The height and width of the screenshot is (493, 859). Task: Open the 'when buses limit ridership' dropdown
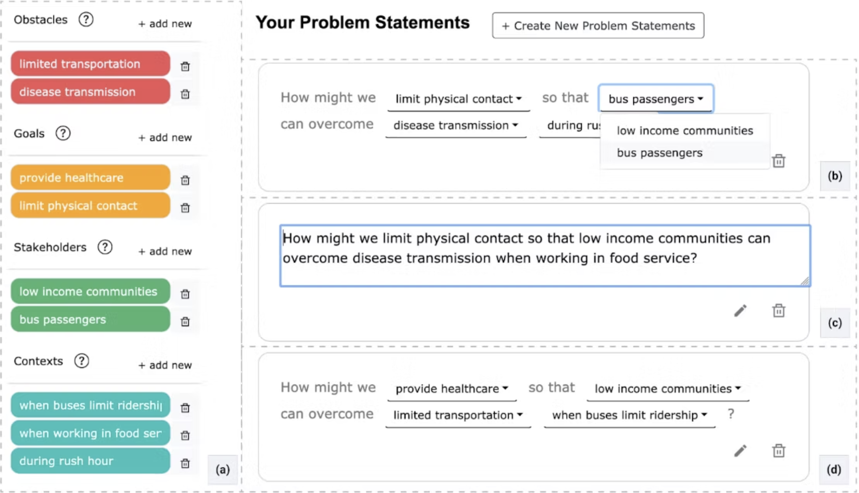point(629,415)
